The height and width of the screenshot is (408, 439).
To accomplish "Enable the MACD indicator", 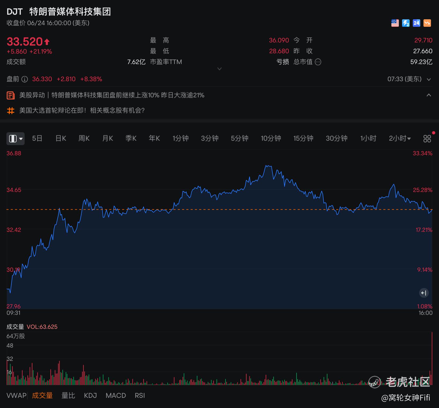I will [116, 395].
